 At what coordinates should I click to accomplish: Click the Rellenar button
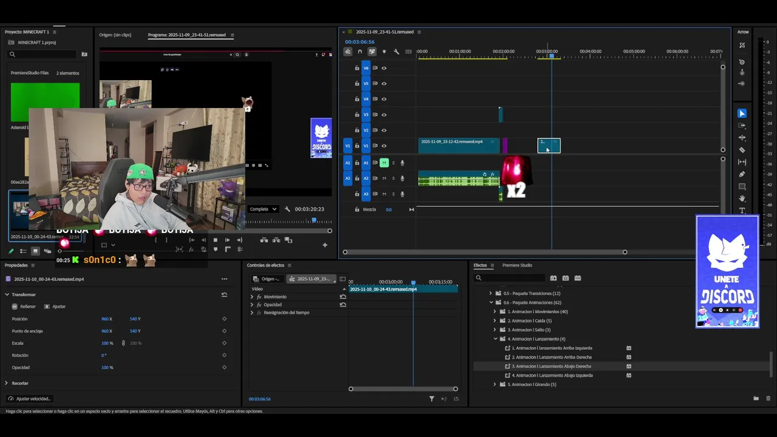click(x=24, y=307)
